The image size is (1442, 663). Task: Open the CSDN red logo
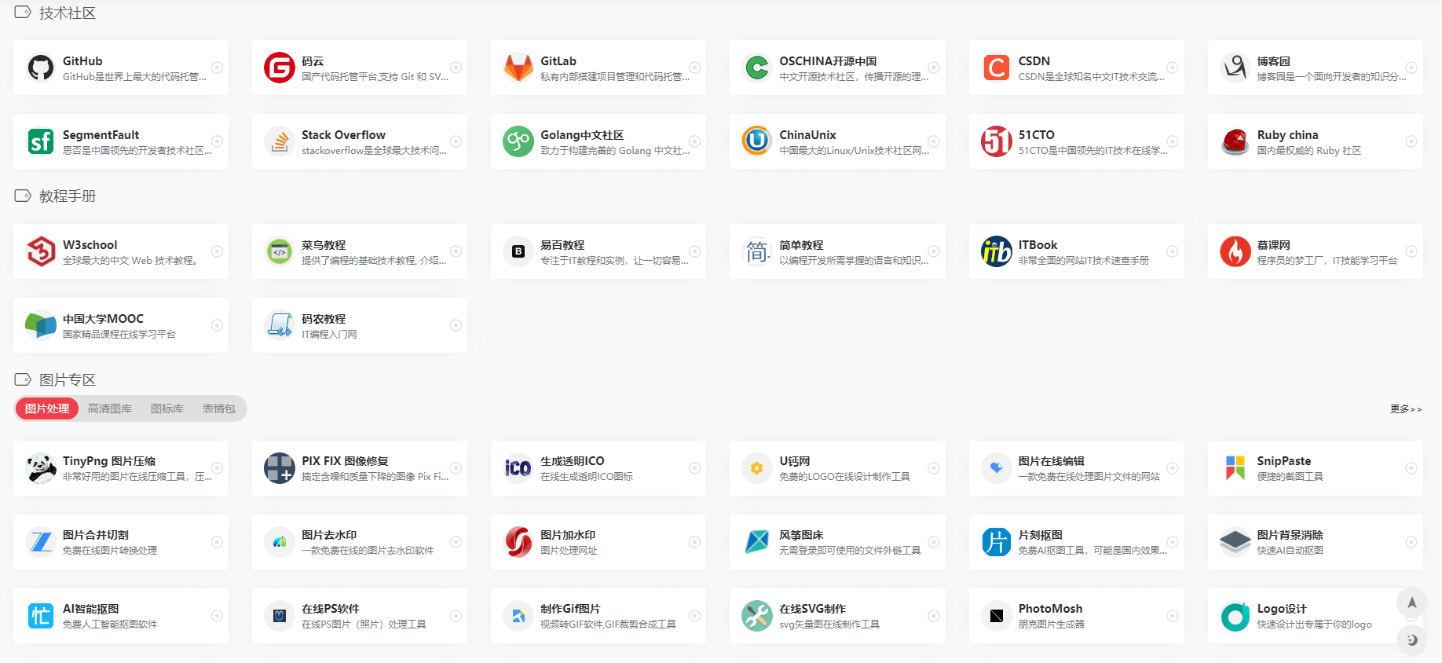[997, 68]
